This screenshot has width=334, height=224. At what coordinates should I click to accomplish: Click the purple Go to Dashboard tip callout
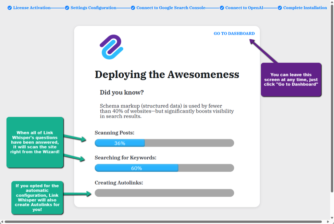click(x=291, y=80)
